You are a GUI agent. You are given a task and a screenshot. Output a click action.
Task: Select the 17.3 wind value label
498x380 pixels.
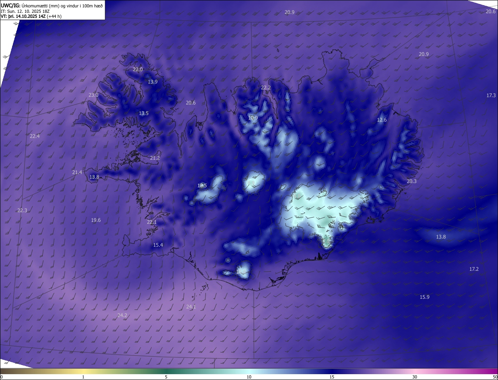click(x=491, y=96)
